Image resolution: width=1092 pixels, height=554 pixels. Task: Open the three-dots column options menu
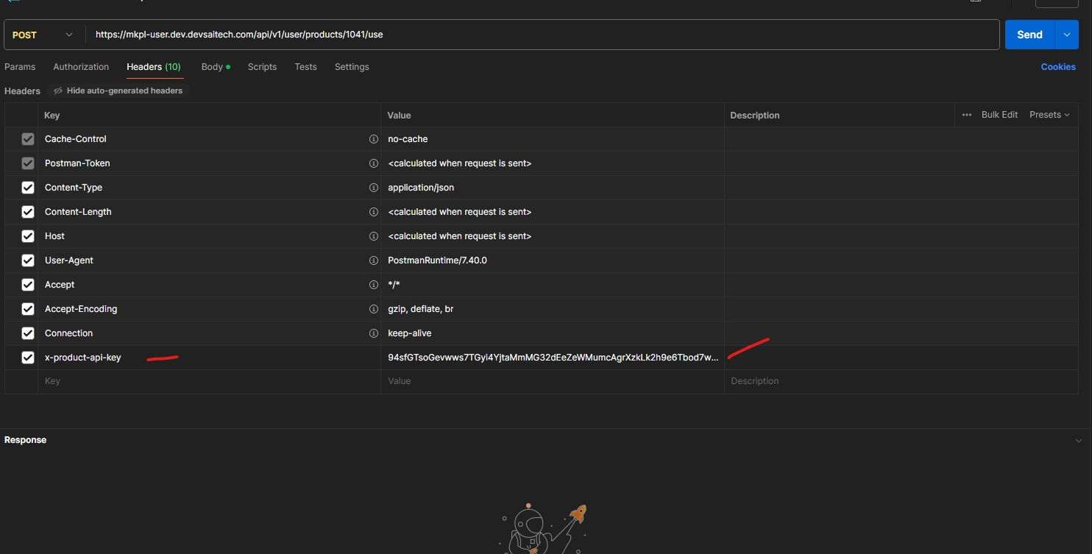[967, 115]
